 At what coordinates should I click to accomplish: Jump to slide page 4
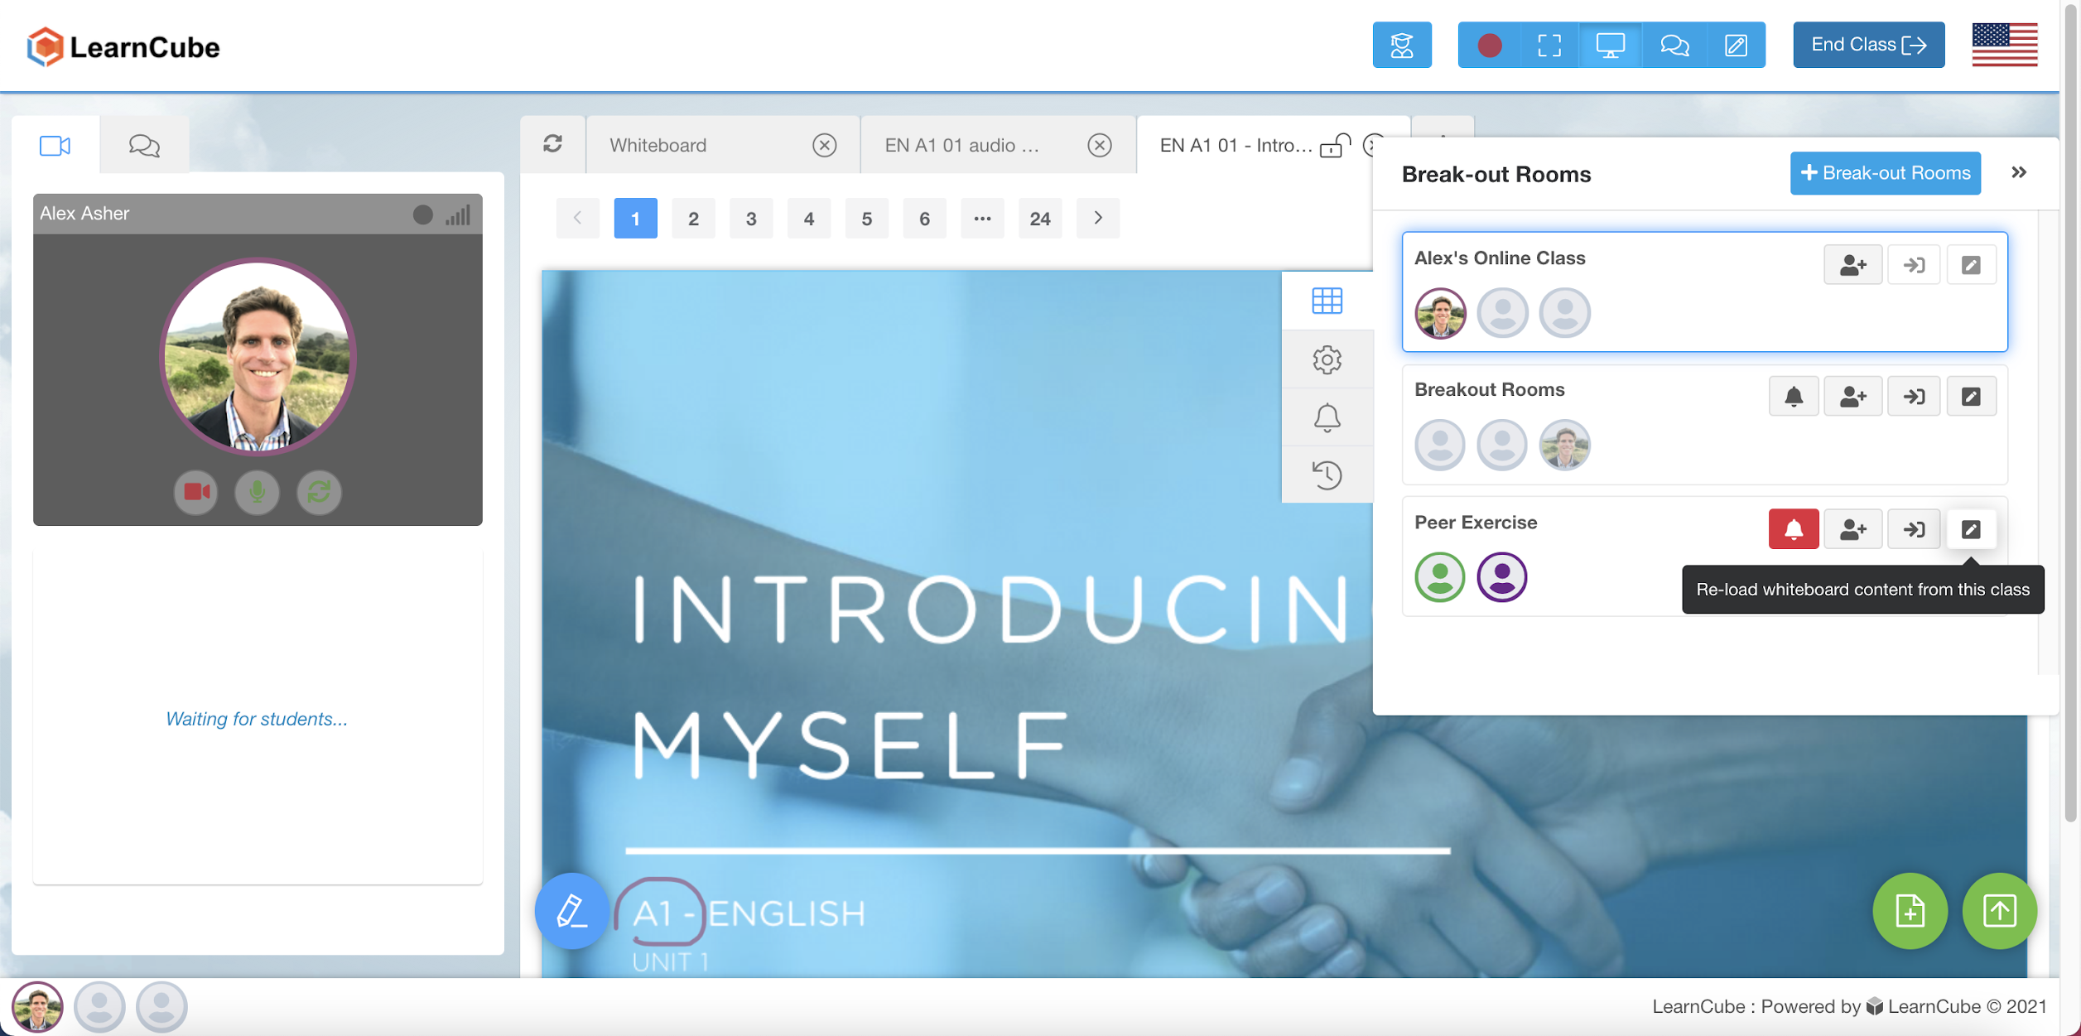pos(809,218)
